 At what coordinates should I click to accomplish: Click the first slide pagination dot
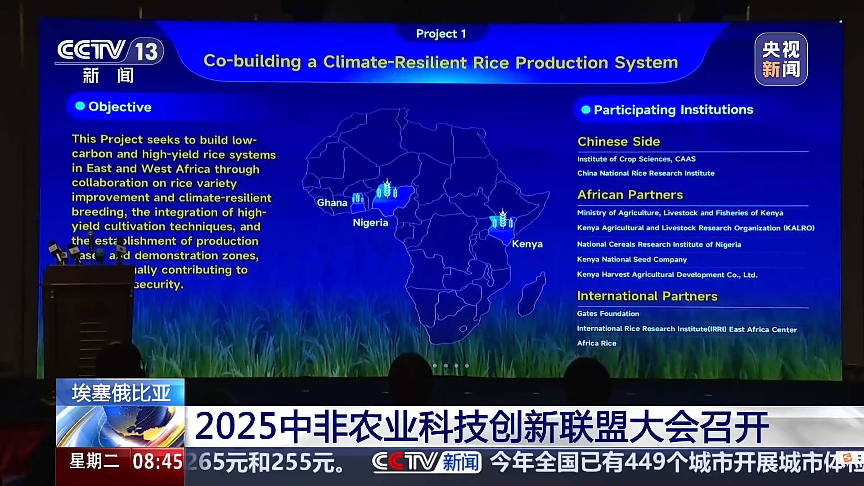435,365
